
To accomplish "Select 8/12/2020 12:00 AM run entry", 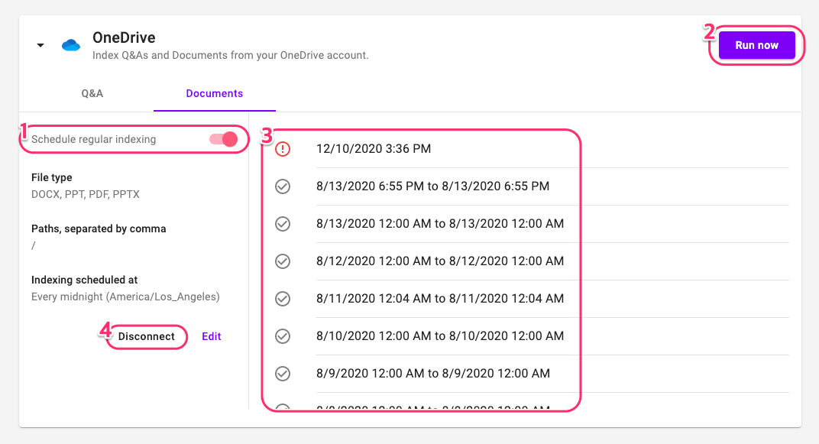I will click(440, 261).
